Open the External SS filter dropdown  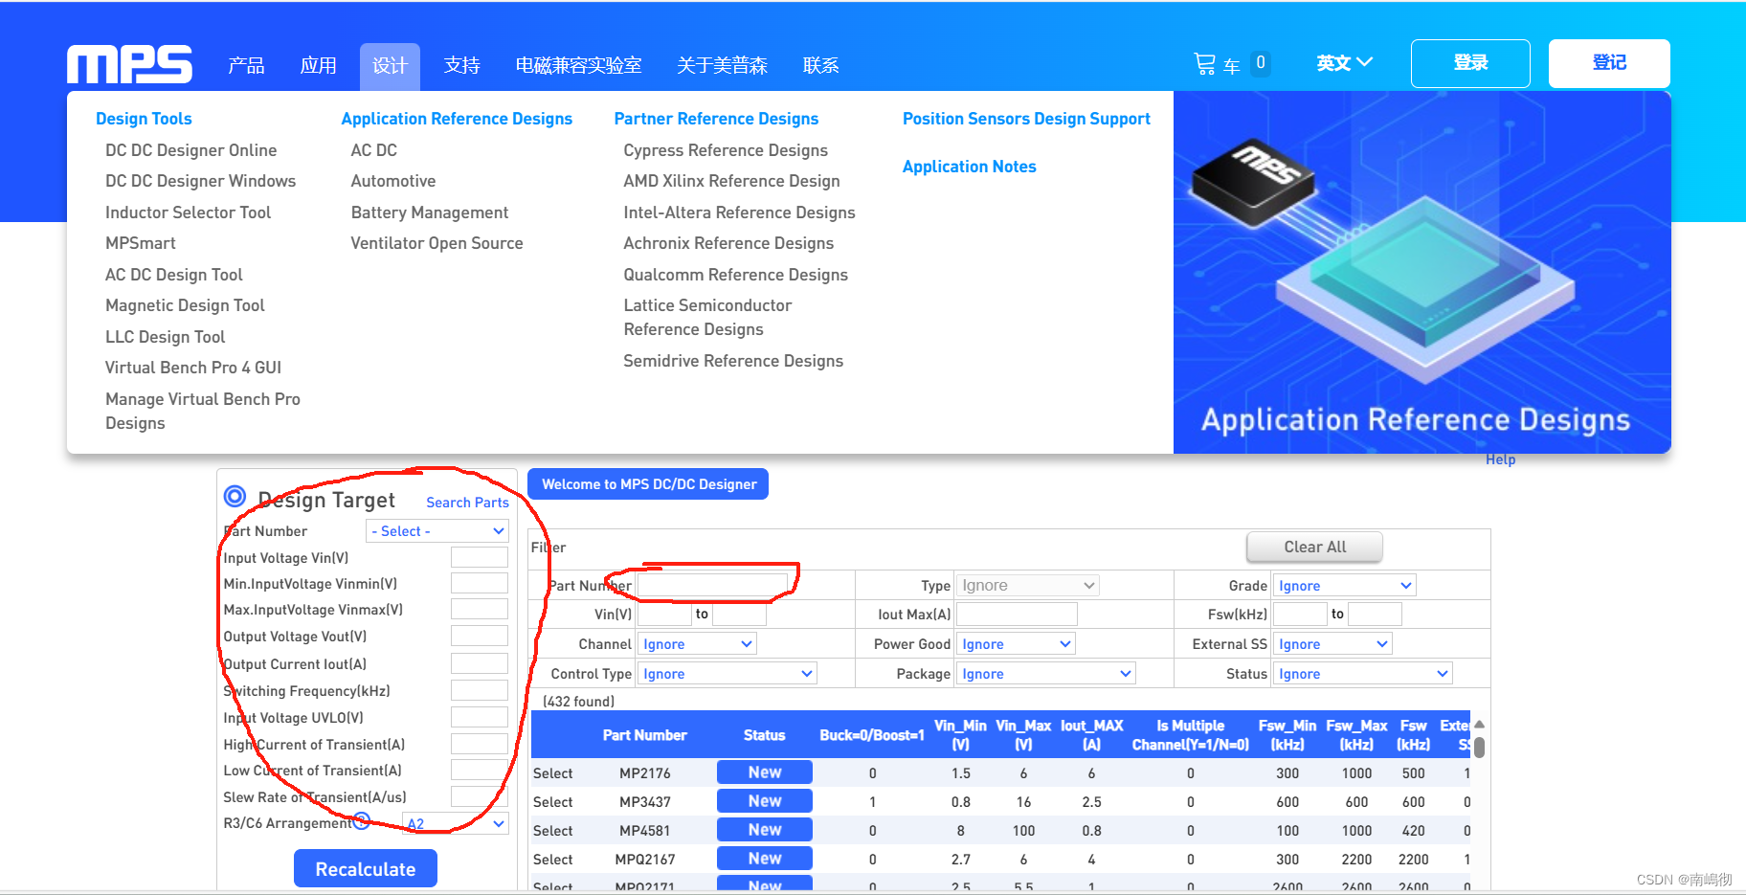pos(1332,644)
